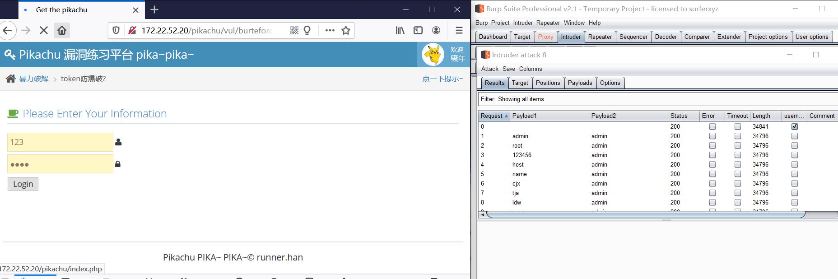Viewport: 838px width, 279px height.
Task: Sort results by Request column
Action: 494,116
